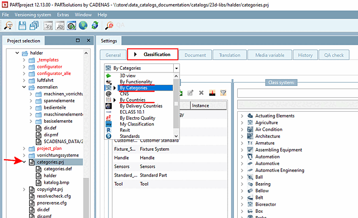The height and width of the screenshot is (218, 358).
Task: Click the @ icon beside CNS
Action: 108,93
